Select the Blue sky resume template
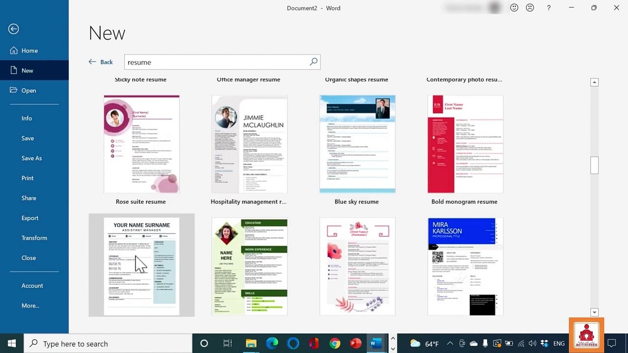The image size is (628, 353). [x=357, y=144]
